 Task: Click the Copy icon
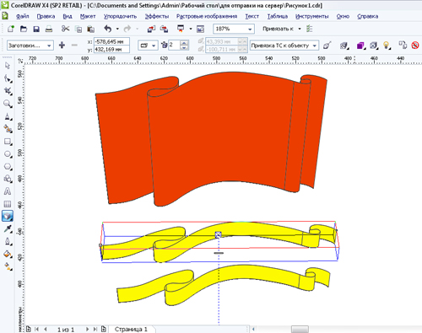(78, 29)
